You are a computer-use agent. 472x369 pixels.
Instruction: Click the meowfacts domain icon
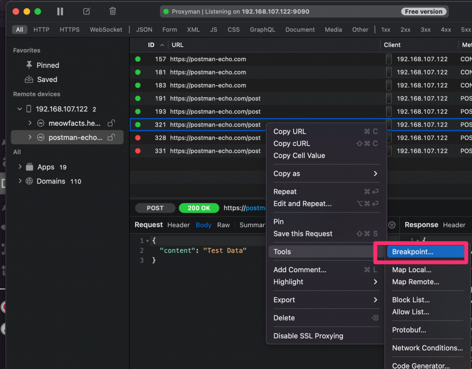[x=41, y=123]
